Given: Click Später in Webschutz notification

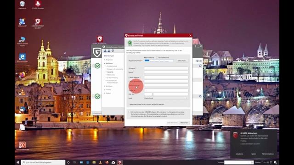Looking at the screenshot, I should pos(254,154).
